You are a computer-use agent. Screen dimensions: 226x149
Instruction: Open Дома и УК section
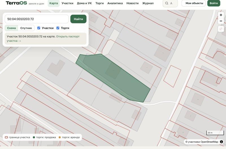point(84,3)
